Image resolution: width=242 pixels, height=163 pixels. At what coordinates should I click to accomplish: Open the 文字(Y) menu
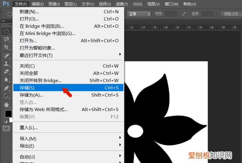point(88,4)
